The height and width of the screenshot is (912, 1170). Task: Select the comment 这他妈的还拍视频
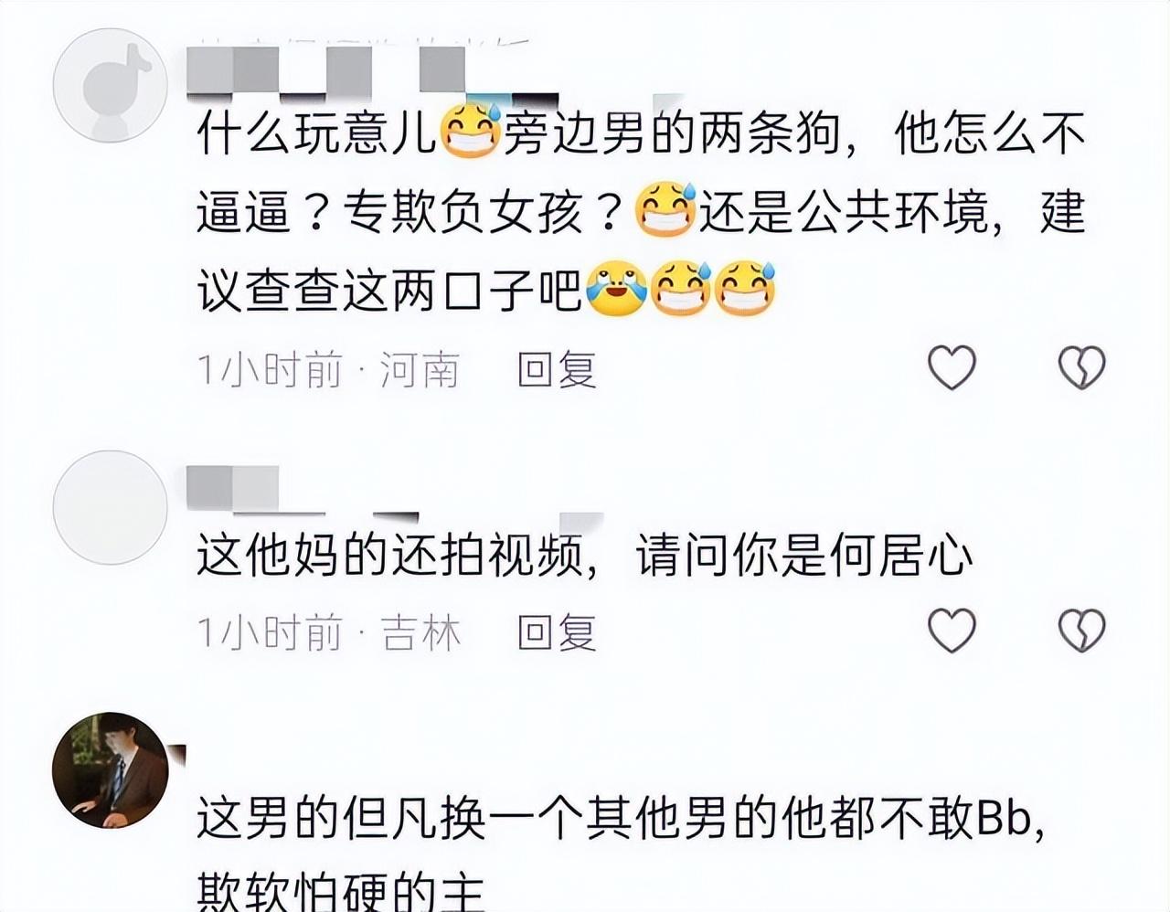click(585, 556)
